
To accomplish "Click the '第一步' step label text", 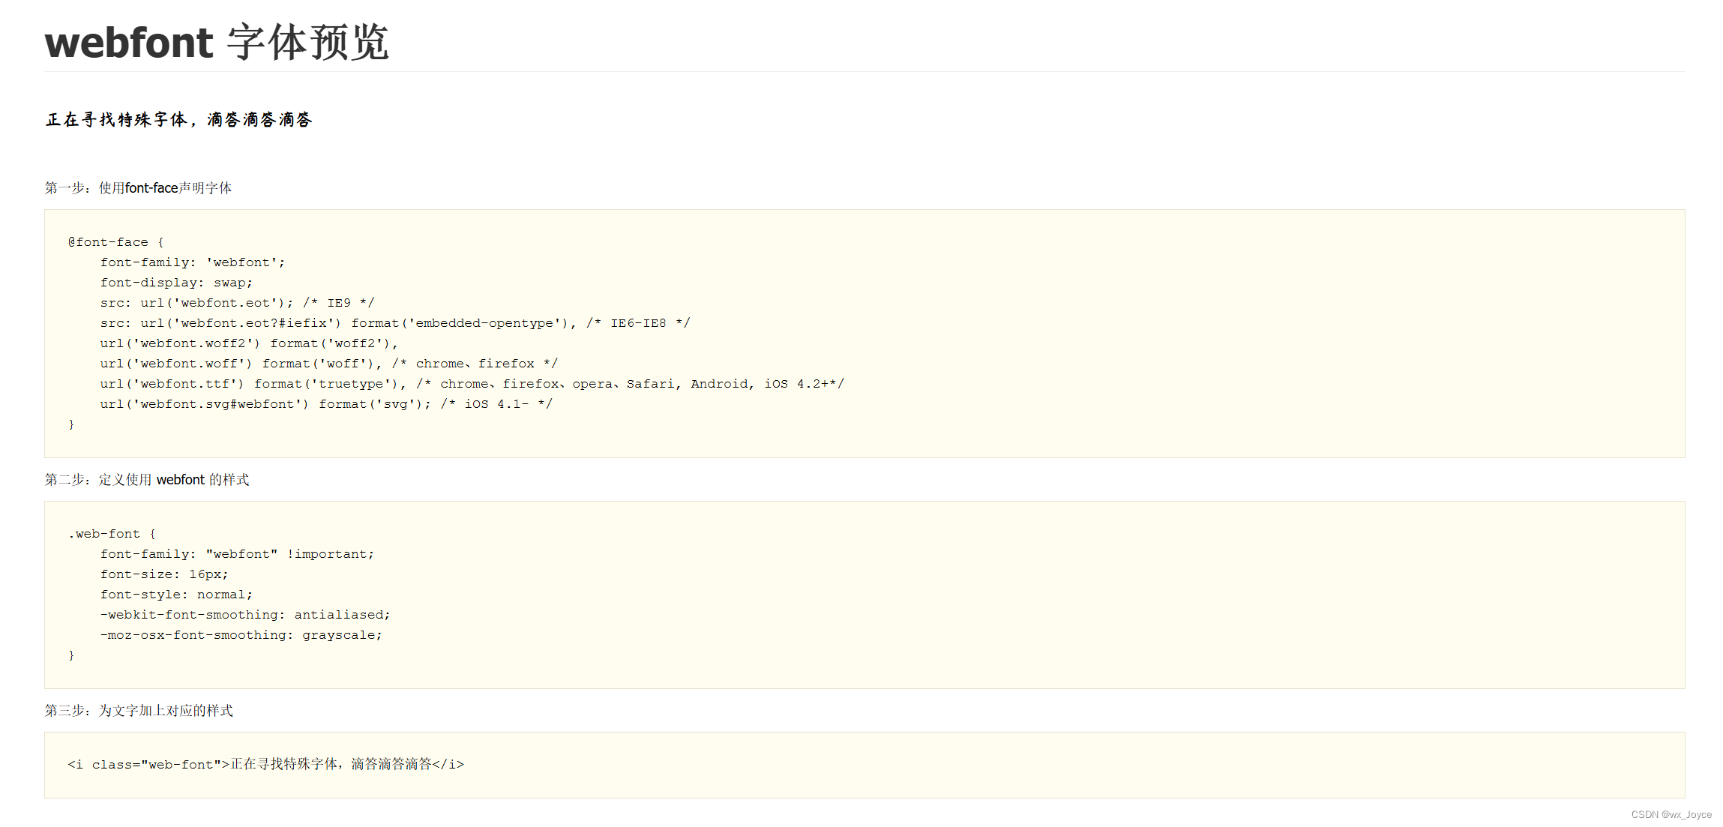I will pos(138,187).
